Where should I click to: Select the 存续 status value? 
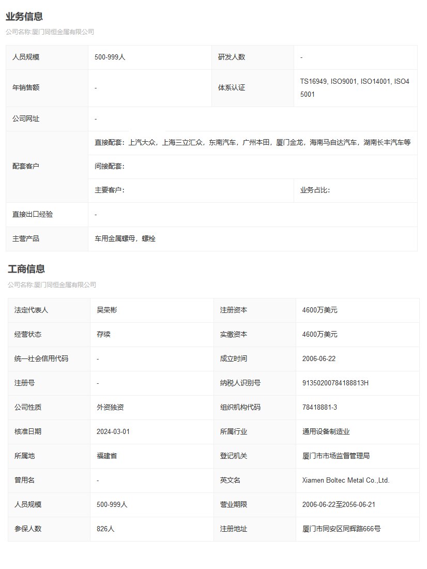pyautogui.click(x=104, y=335)
